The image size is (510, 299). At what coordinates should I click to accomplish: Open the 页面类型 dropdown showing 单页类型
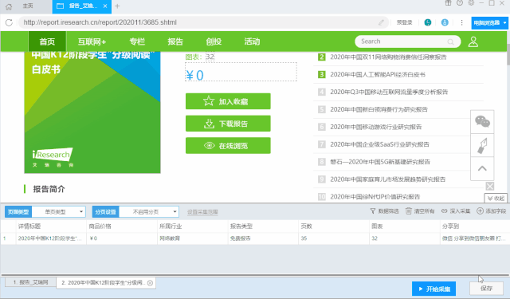(x=59, y=212)
